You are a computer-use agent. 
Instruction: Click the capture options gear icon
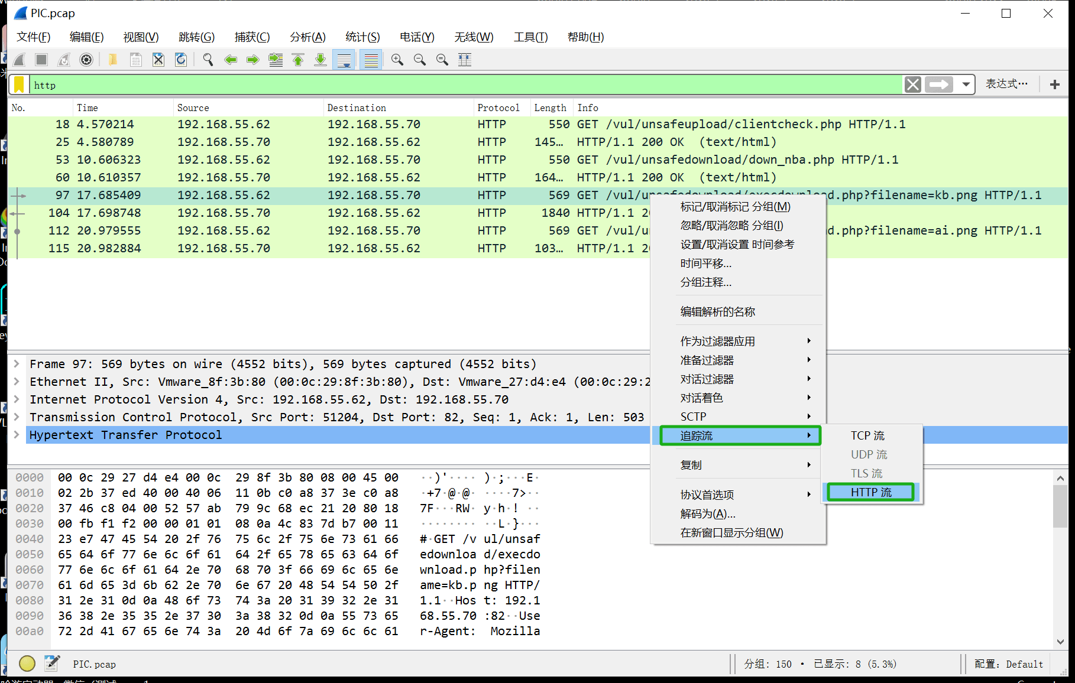coord(86,60)
